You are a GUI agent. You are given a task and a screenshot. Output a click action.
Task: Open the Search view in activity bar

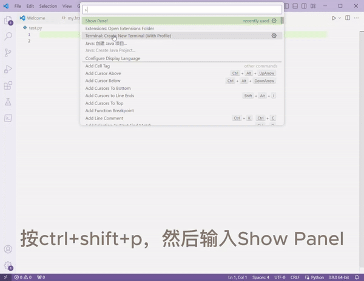pos(8,36)
